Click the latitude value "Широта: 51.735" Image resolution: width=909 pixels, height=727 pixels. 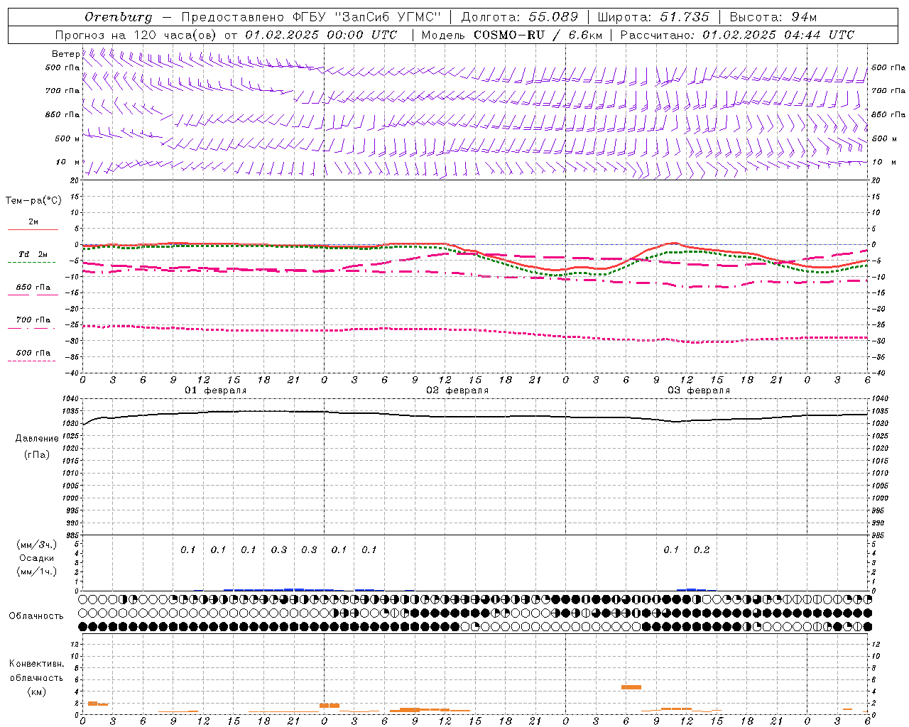[x=653, y=17]
